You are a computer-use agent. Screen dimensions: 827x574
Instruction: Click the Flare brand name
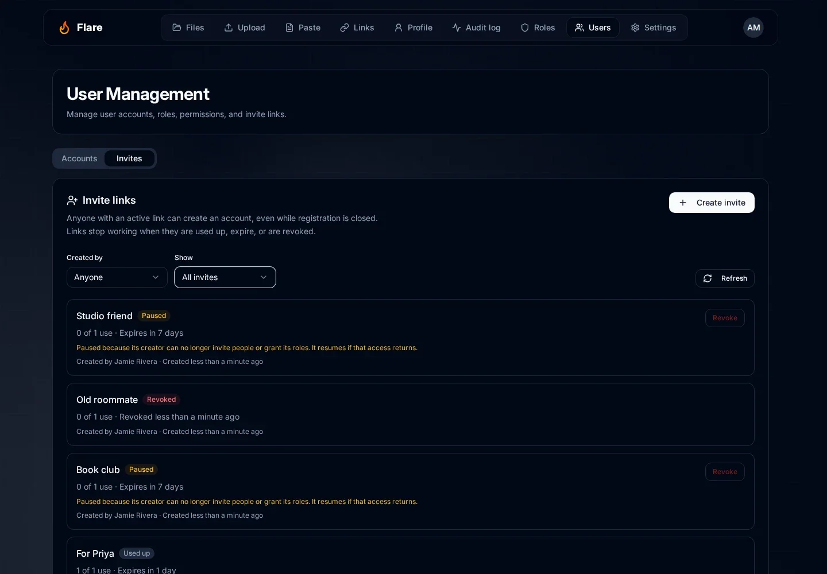90,28
